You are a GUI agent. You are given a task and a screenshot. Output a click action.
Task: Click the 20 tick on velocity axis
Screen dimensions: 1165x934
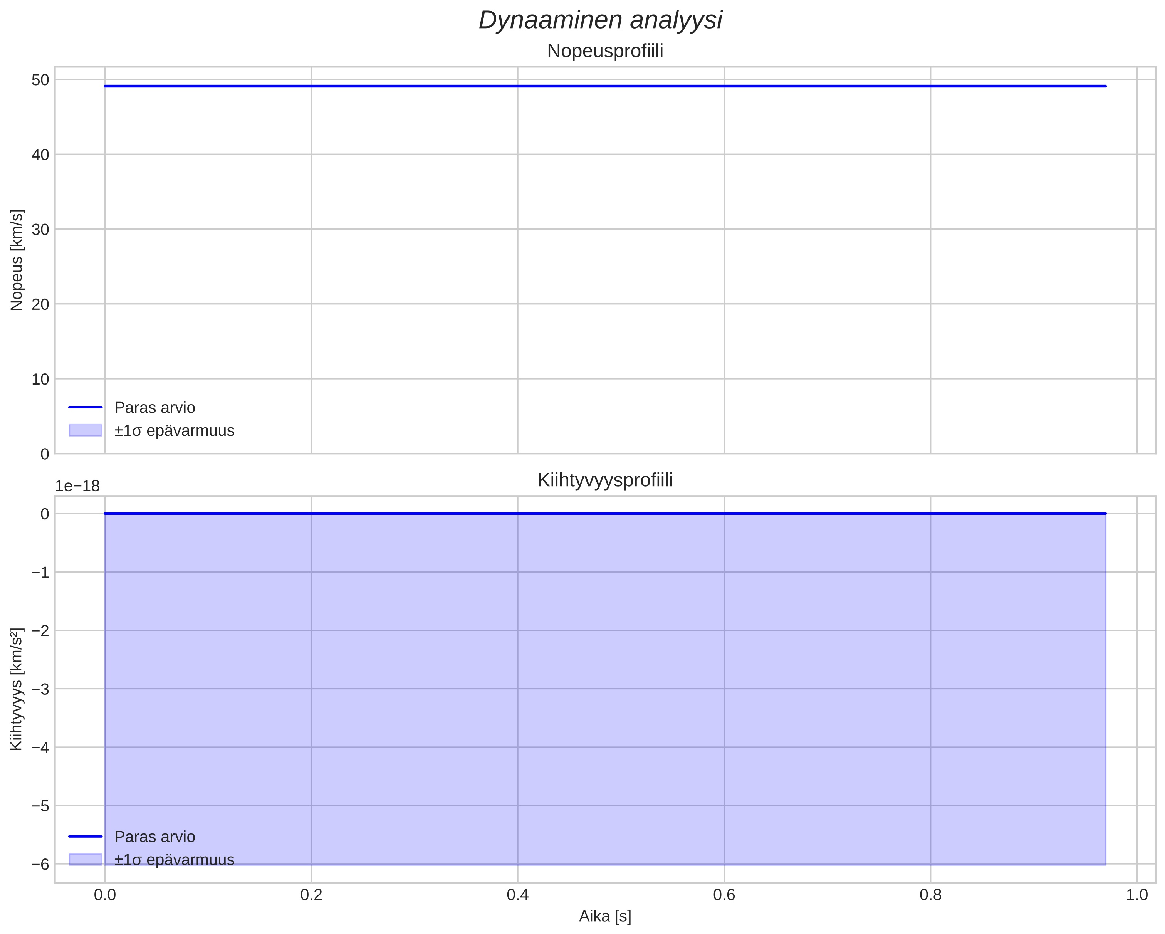pyautogui.click(x=40, y=304)
